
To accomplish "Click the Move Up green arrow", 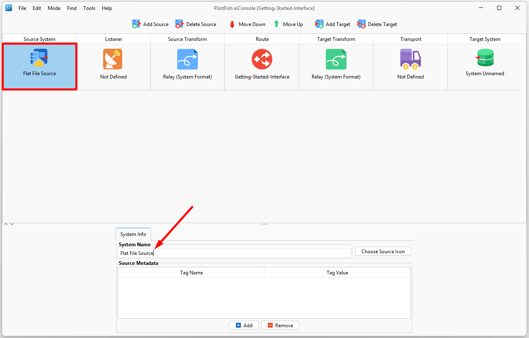I will pyautogui.click(x=277, y=24).
